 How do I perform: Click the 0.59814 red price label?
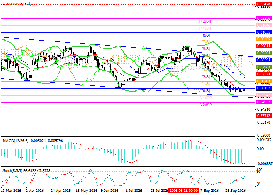tap(264, 46)
